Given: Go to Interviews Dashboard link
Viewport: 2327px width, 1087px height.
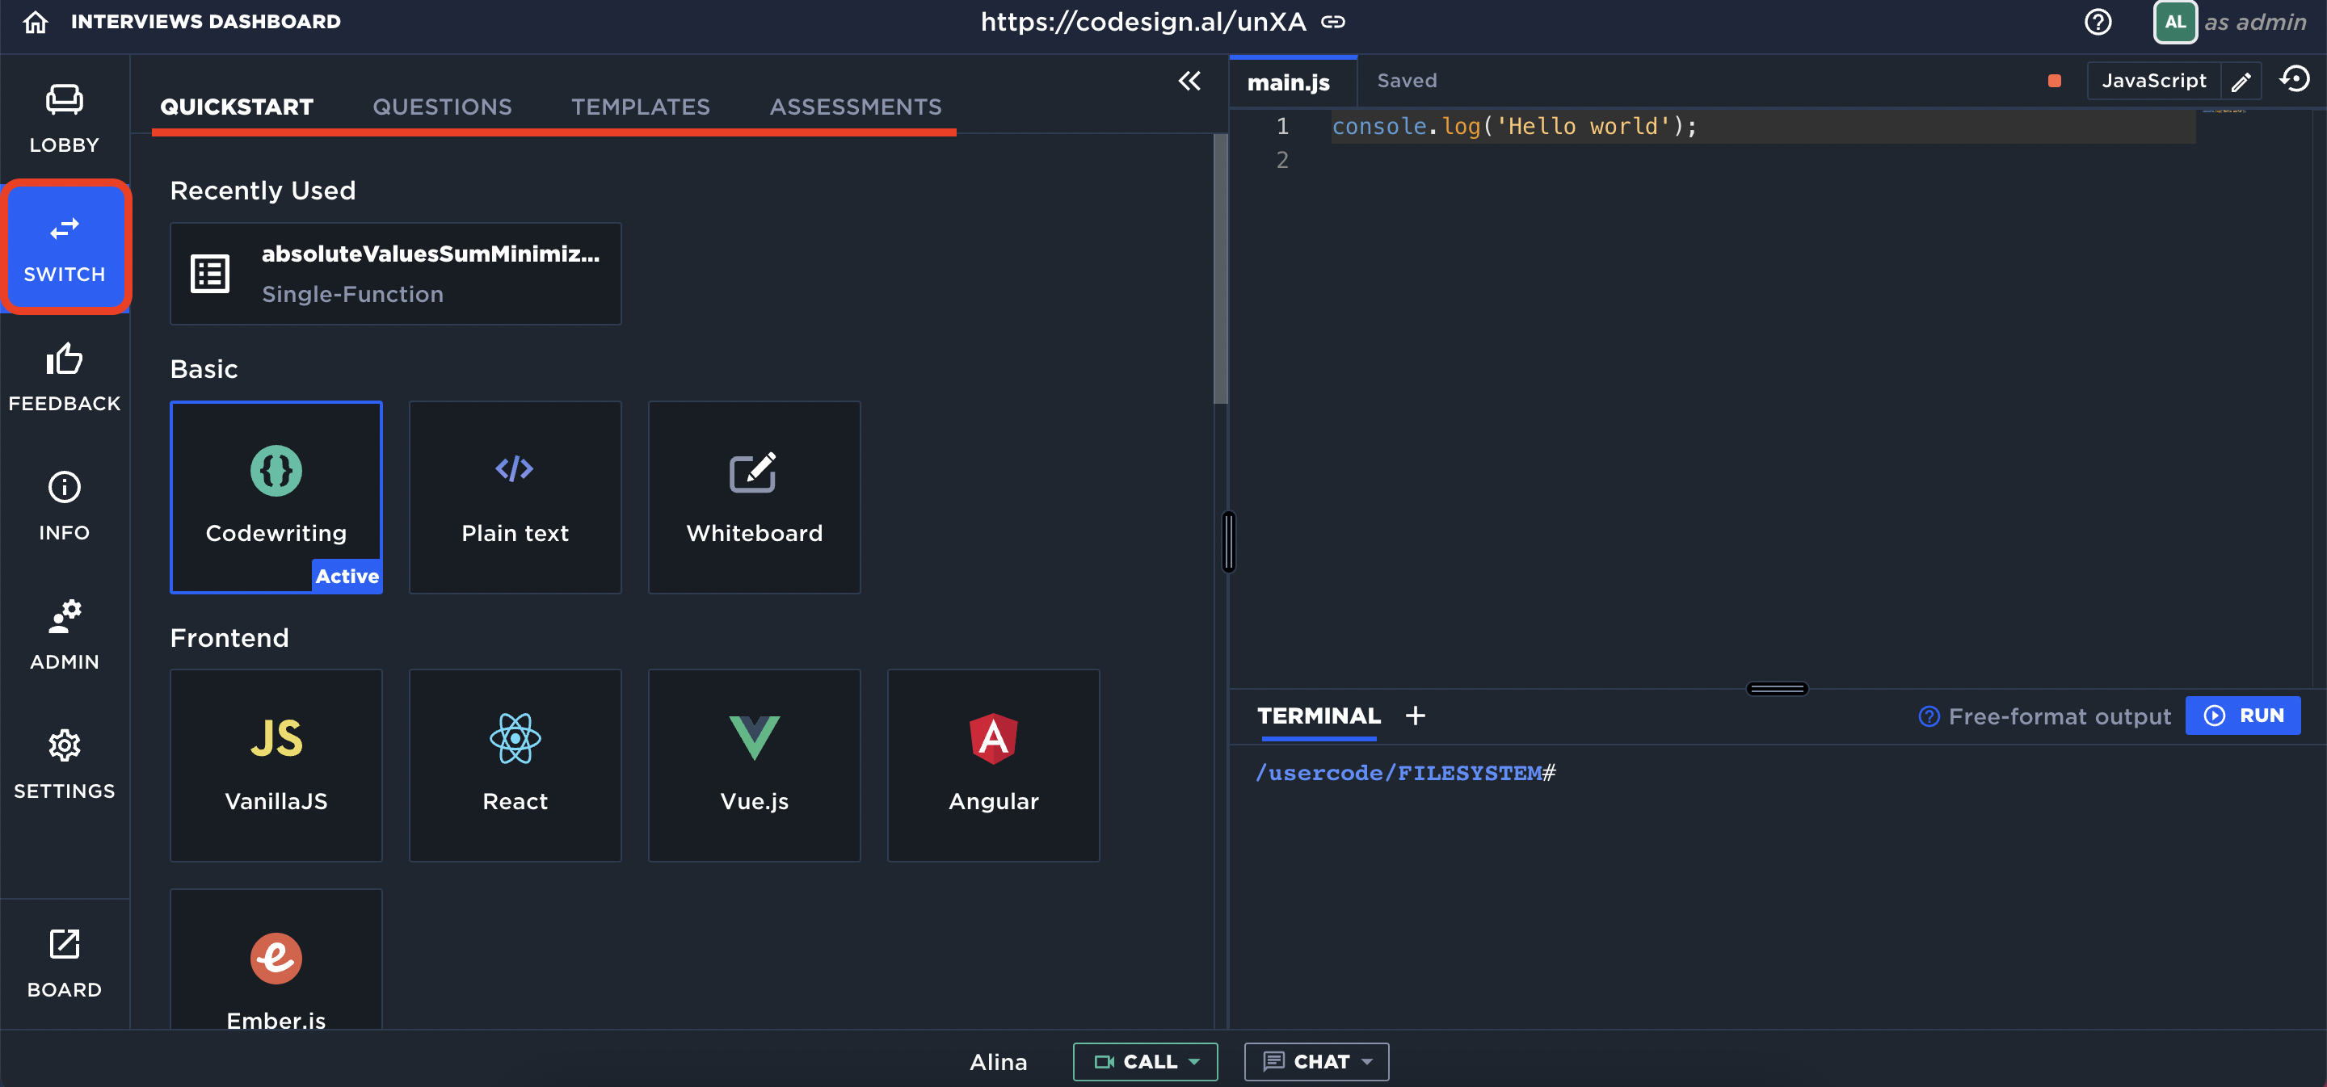Looking at the screenshot, I should 206,22.
